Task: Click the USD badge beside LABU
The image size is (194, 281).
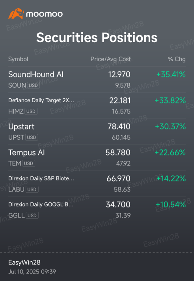Action: click(32, 189)
